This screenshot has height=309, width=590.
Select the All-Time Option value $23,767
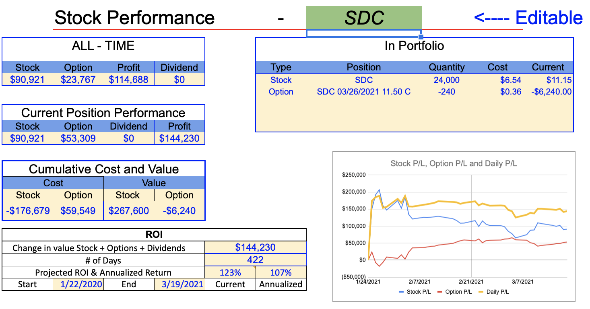pos(78,80)
